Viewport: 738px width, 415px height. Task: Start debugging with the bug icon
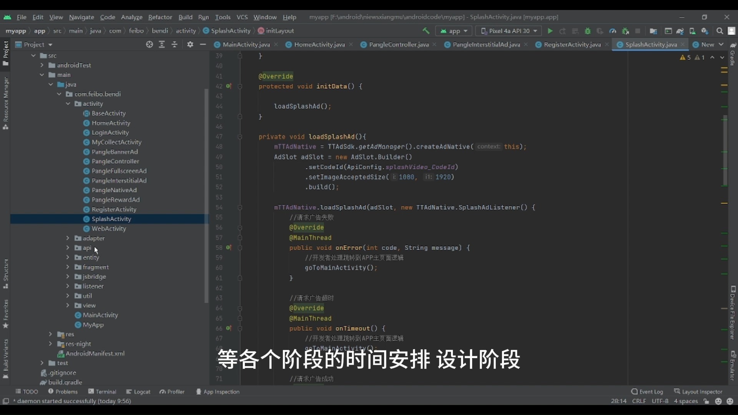coord(587,31)
